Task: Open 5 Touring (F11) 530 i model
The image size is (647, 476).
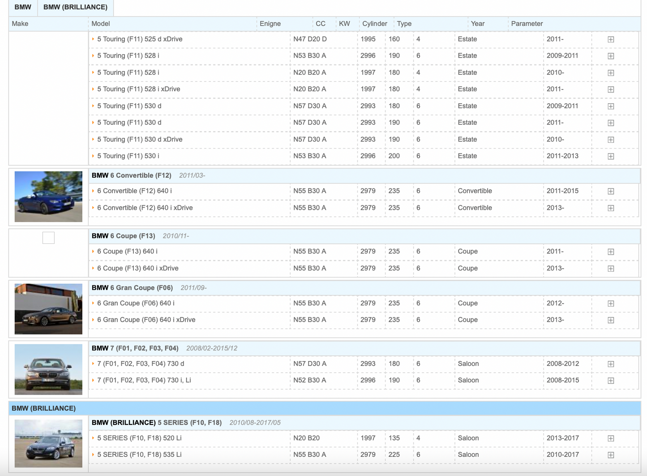Action: [x=128, y=156]
